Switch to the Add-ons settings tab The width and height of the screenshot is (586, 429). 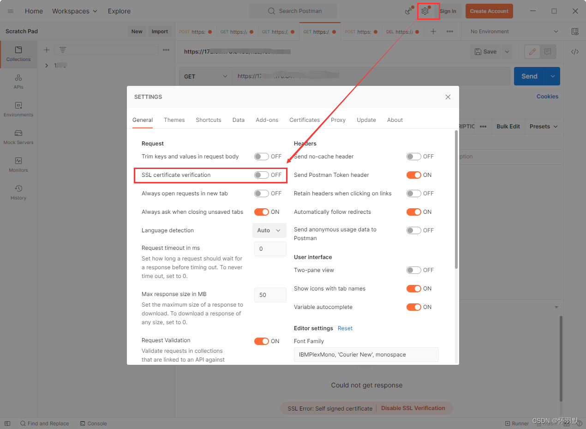click(x=267, y=120)
